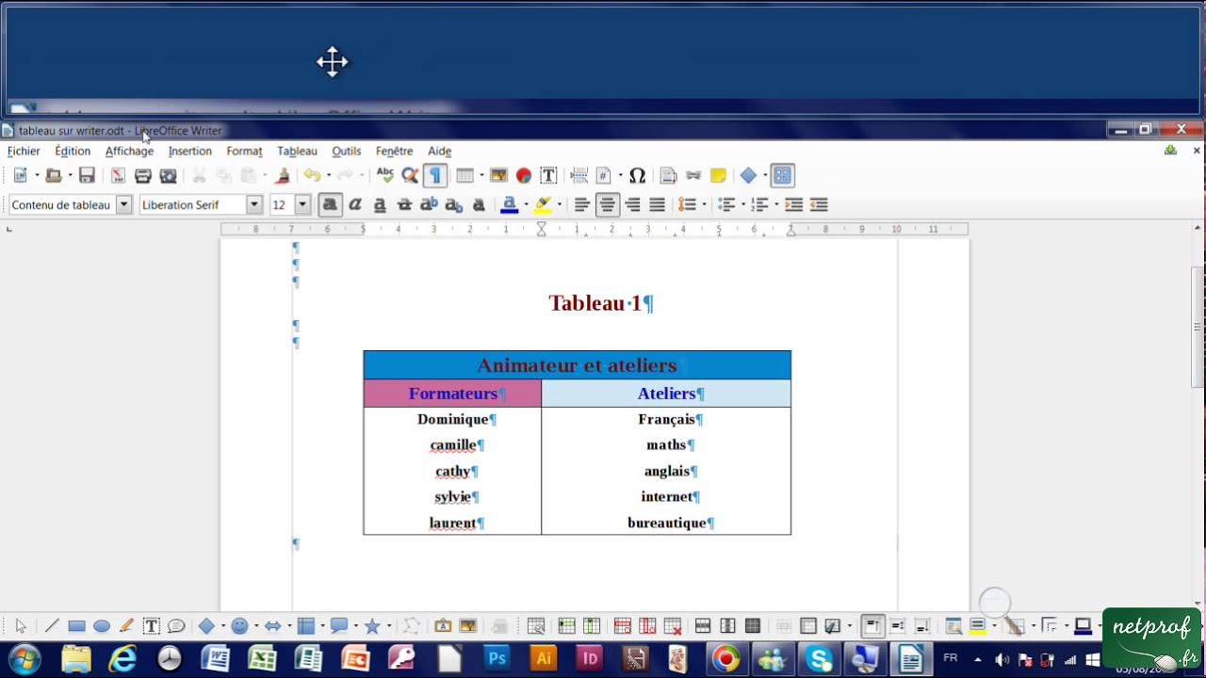Open the Insertion menu

[x=189, y=151]
